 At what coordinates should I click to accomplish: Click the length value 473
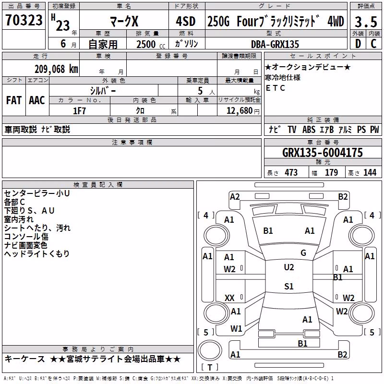[x=291, y=173]
